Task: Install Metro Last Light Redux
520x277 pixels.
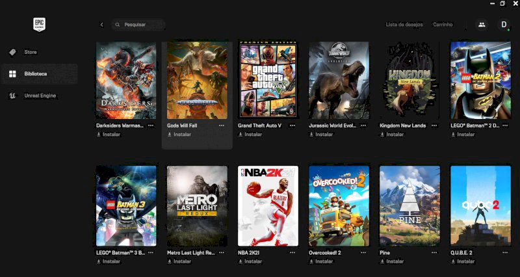Action: [179, 261]
